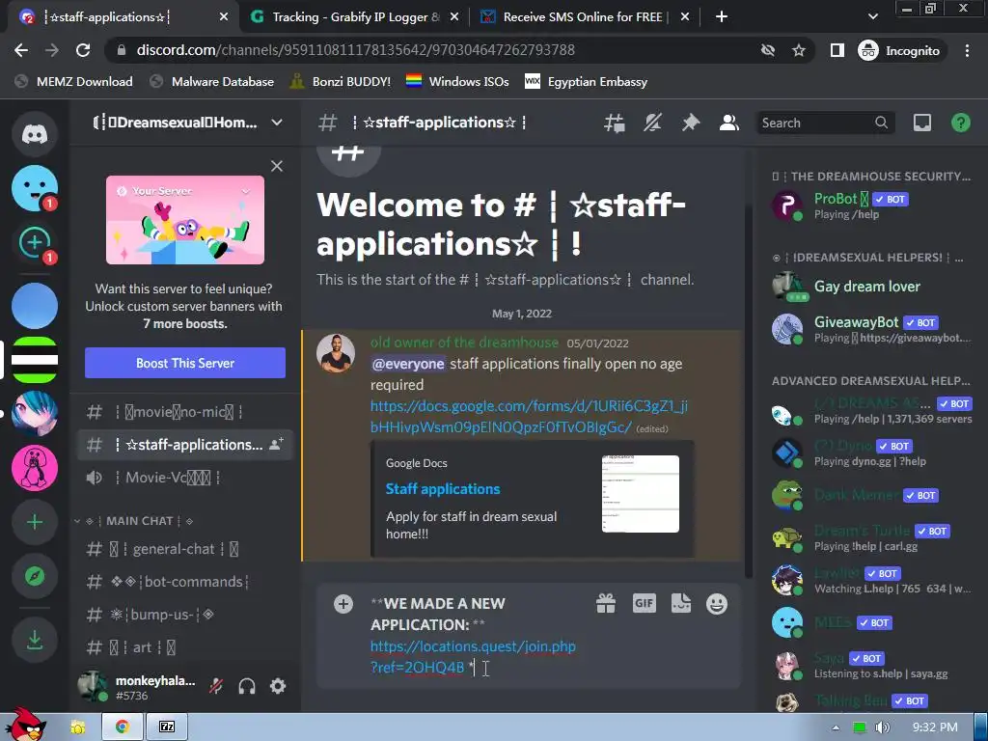Bookmark this page with the star icon
Viewport: 988px width, 741px height.
[x=798, y=50]
